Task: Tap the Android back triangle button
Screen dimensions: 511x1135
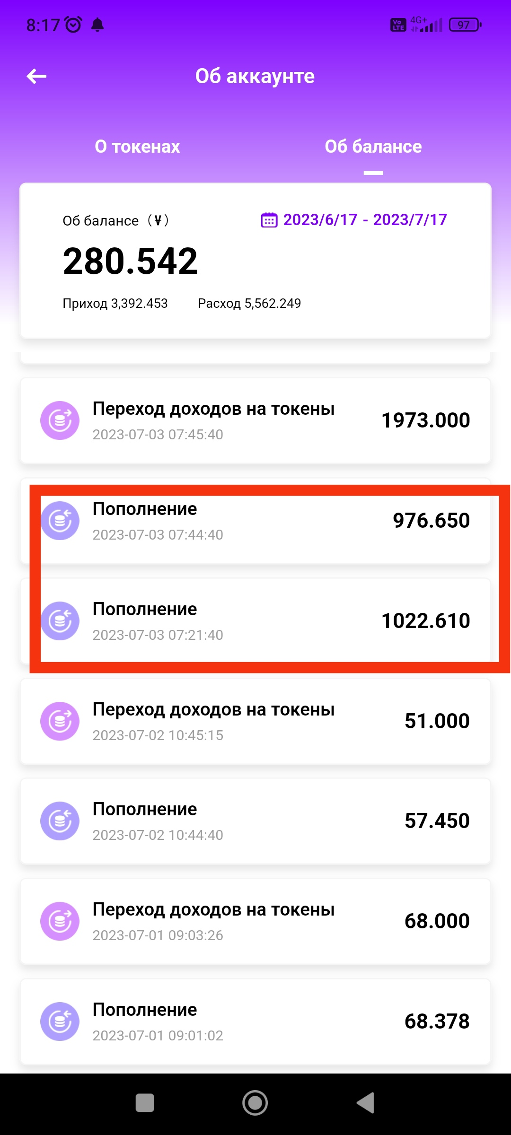Action: click(x=365, y=1103)
